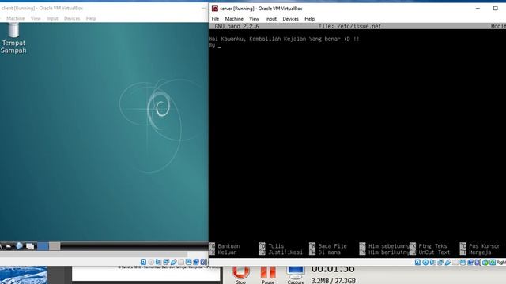
Task: Click the optical disk indicator in server status bar
Action: coord(425,262)
